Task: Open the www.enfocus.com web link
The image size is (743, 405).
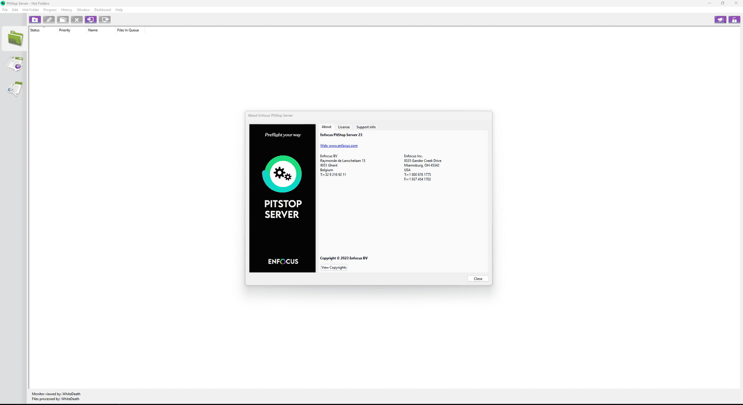Action: pos(339,146)
